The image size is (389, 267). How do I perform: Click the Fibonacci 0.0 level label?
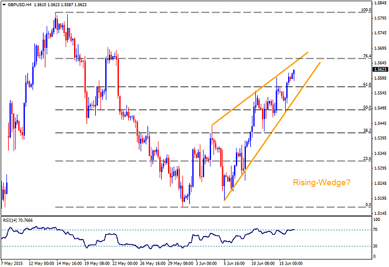368,205
